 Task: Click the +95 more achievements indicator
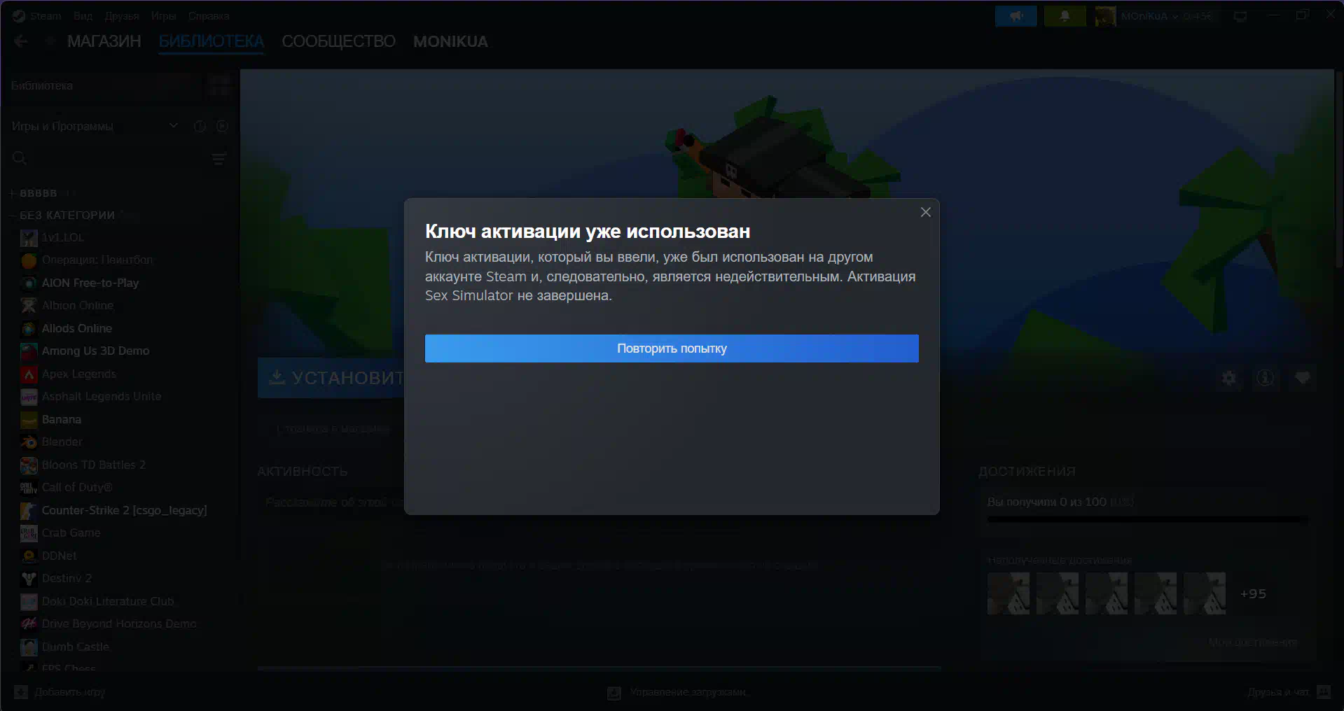1253,593
